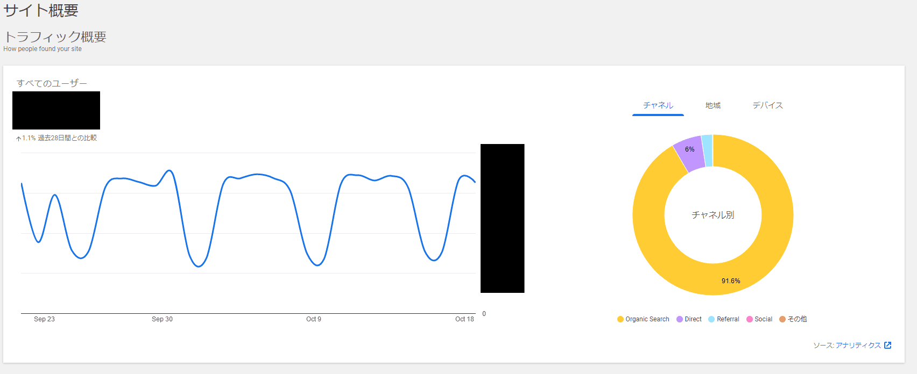Click the Referral legend label

click(728, 319)
